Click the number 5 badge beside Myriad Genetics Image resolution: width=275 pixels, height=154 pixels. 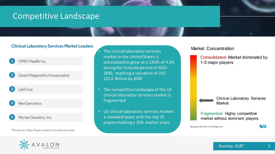(x=12, y=117)
